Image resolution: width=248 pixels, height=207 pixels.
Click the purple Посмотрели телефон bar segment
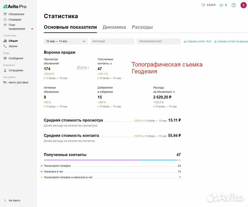(x=92, y=160)
